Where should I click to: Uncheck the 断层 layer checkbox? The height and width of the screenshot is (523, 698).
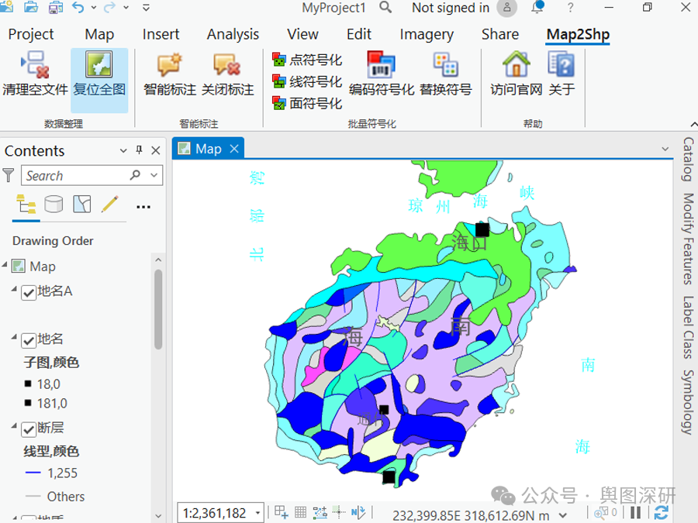pyautogui.click(x=29, y=429)
